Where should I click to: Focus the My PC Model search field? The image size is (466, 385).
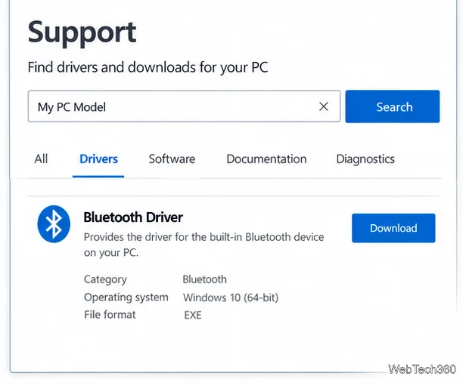coord(184,106)
